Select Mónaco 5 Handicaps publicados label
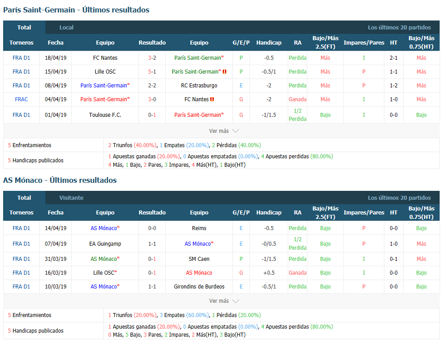445x342 pixels. [x=36, y=331]
